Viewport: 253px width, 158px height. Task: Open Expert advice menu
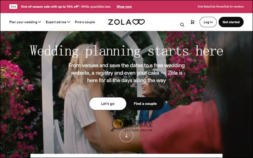click(58, 22)
